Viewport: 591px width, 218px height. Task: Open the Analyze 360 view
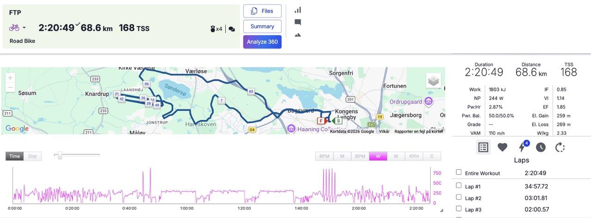click(x=262, y=42)
